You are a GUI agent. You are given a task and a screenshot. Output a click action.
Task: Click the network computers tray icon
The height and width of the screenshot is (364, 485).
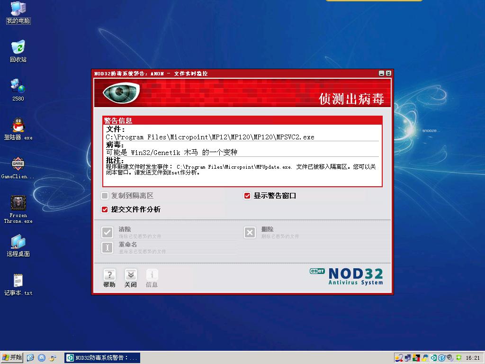[408, 358]
